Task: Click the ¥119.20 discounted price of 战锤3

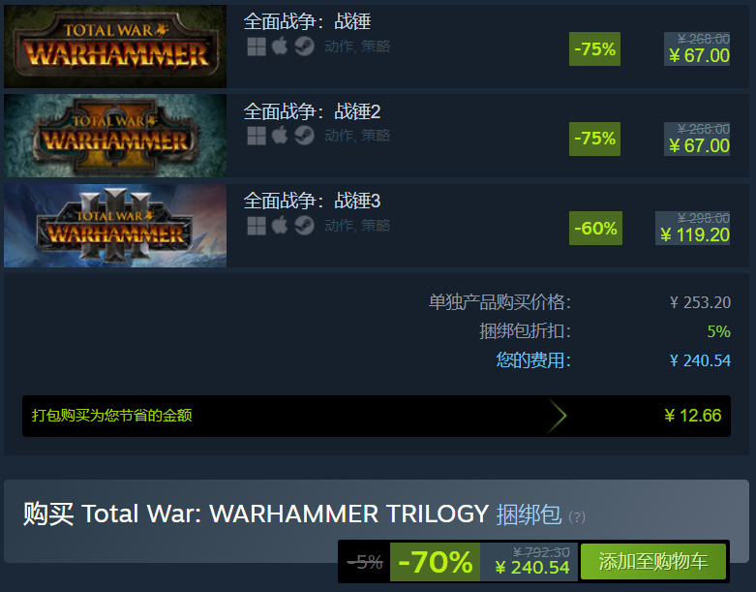Action: tap(695, 235)
